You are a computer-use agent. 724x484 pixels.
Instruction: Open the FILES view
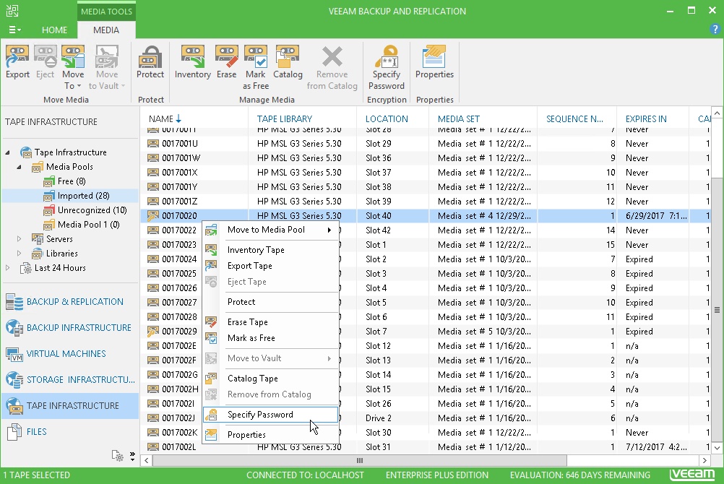pos(69,432)
